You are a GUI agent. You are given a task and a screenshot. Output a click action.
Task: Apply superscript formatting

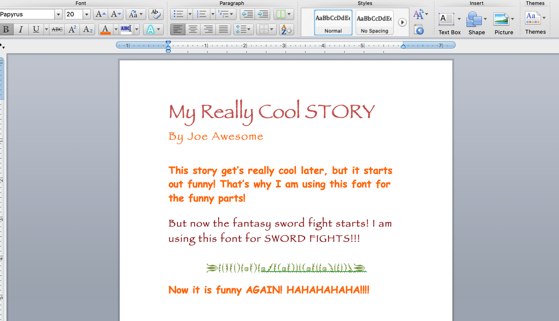(x=73, y=29)
